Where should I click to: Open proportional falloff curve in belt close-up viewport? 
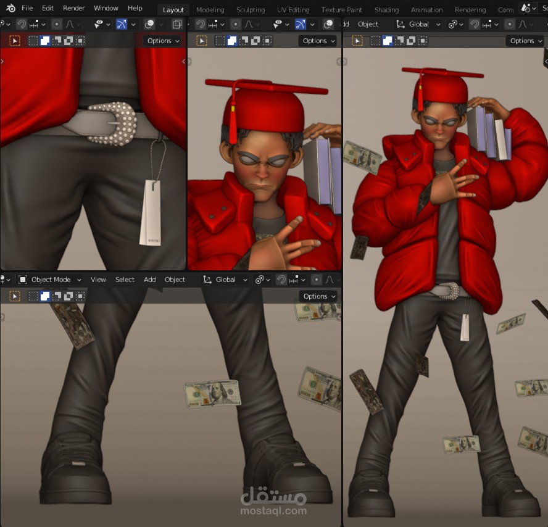[72, 24]
